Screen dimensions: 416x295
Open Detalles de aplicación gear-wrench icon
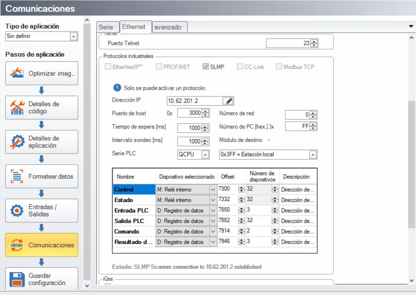coord(17,142)
